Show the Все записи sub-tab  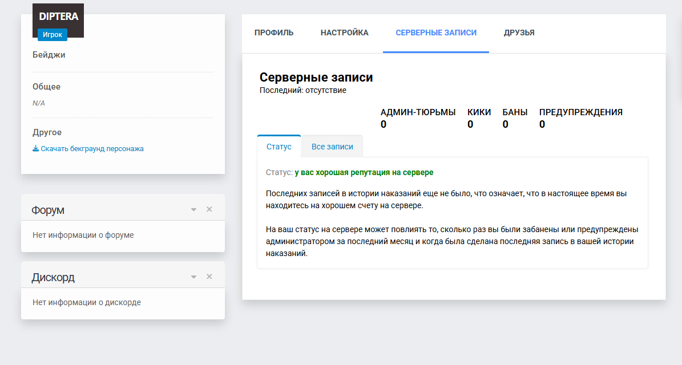click(332, 147)
